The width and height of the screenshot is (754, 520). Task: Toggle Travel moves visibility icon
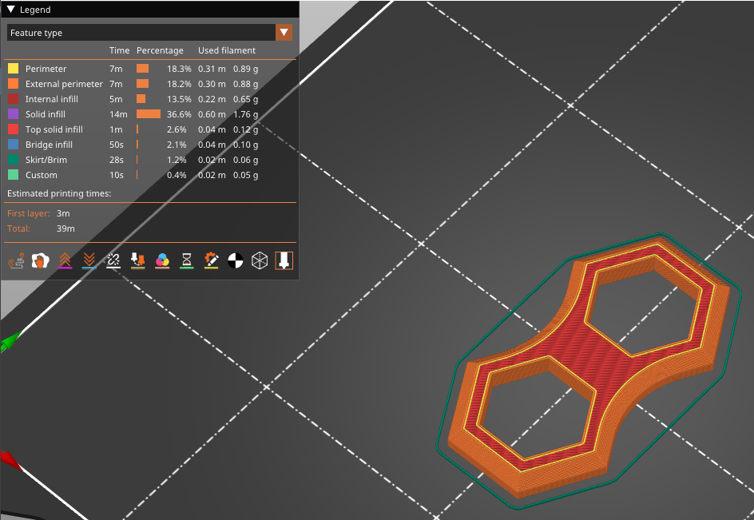click(x=15, y=260)
